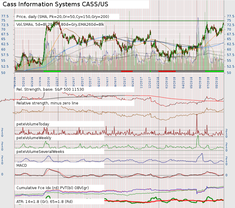Select the peteVolumeSeveralWeeks panel label
The width and height of the screenshot is (235, 208).
pyautogui.click(x=40, y=152)
